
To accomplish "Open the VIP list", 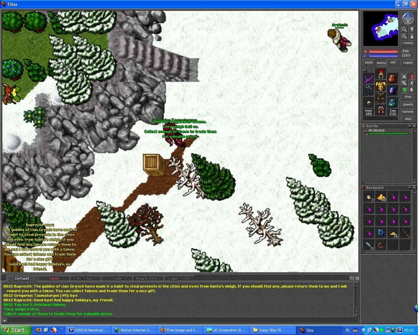I will coord(393,63).
